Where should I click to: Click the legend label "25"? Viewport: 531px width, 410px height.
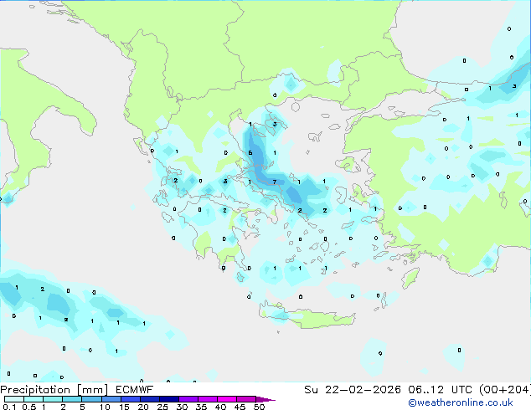click(x=162, y=407)
